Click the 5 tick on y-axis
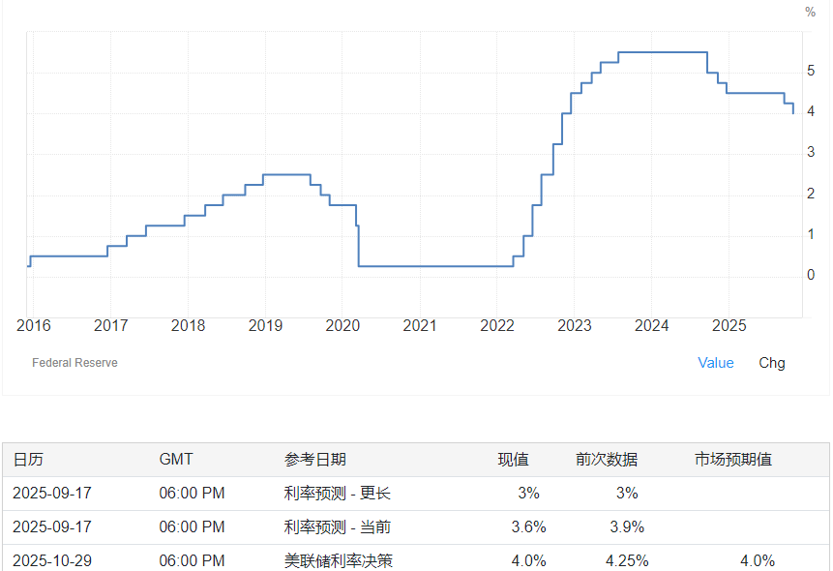This screenshot has height=571, width=833. 811,72
